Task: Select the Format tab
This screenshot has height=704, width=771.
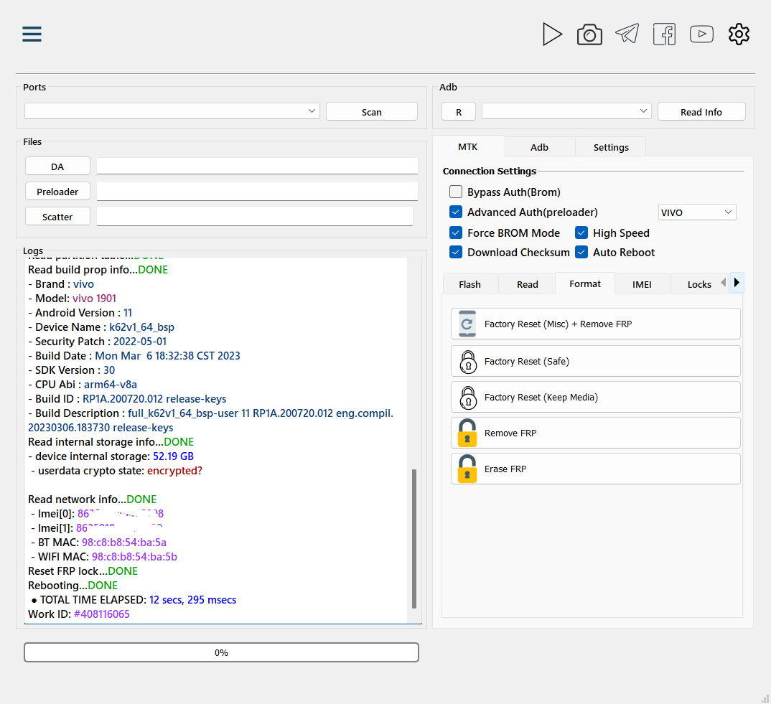Action: [x=585, y=283]
